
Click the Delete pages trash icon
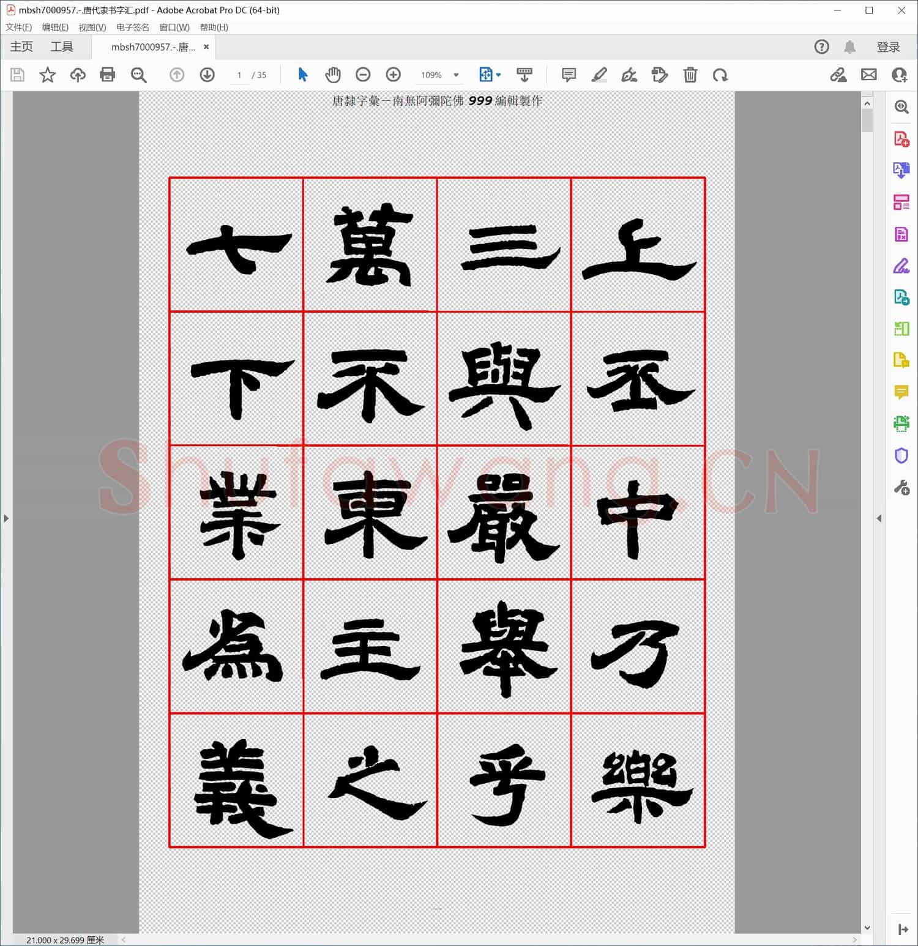[x=690, y=75]
